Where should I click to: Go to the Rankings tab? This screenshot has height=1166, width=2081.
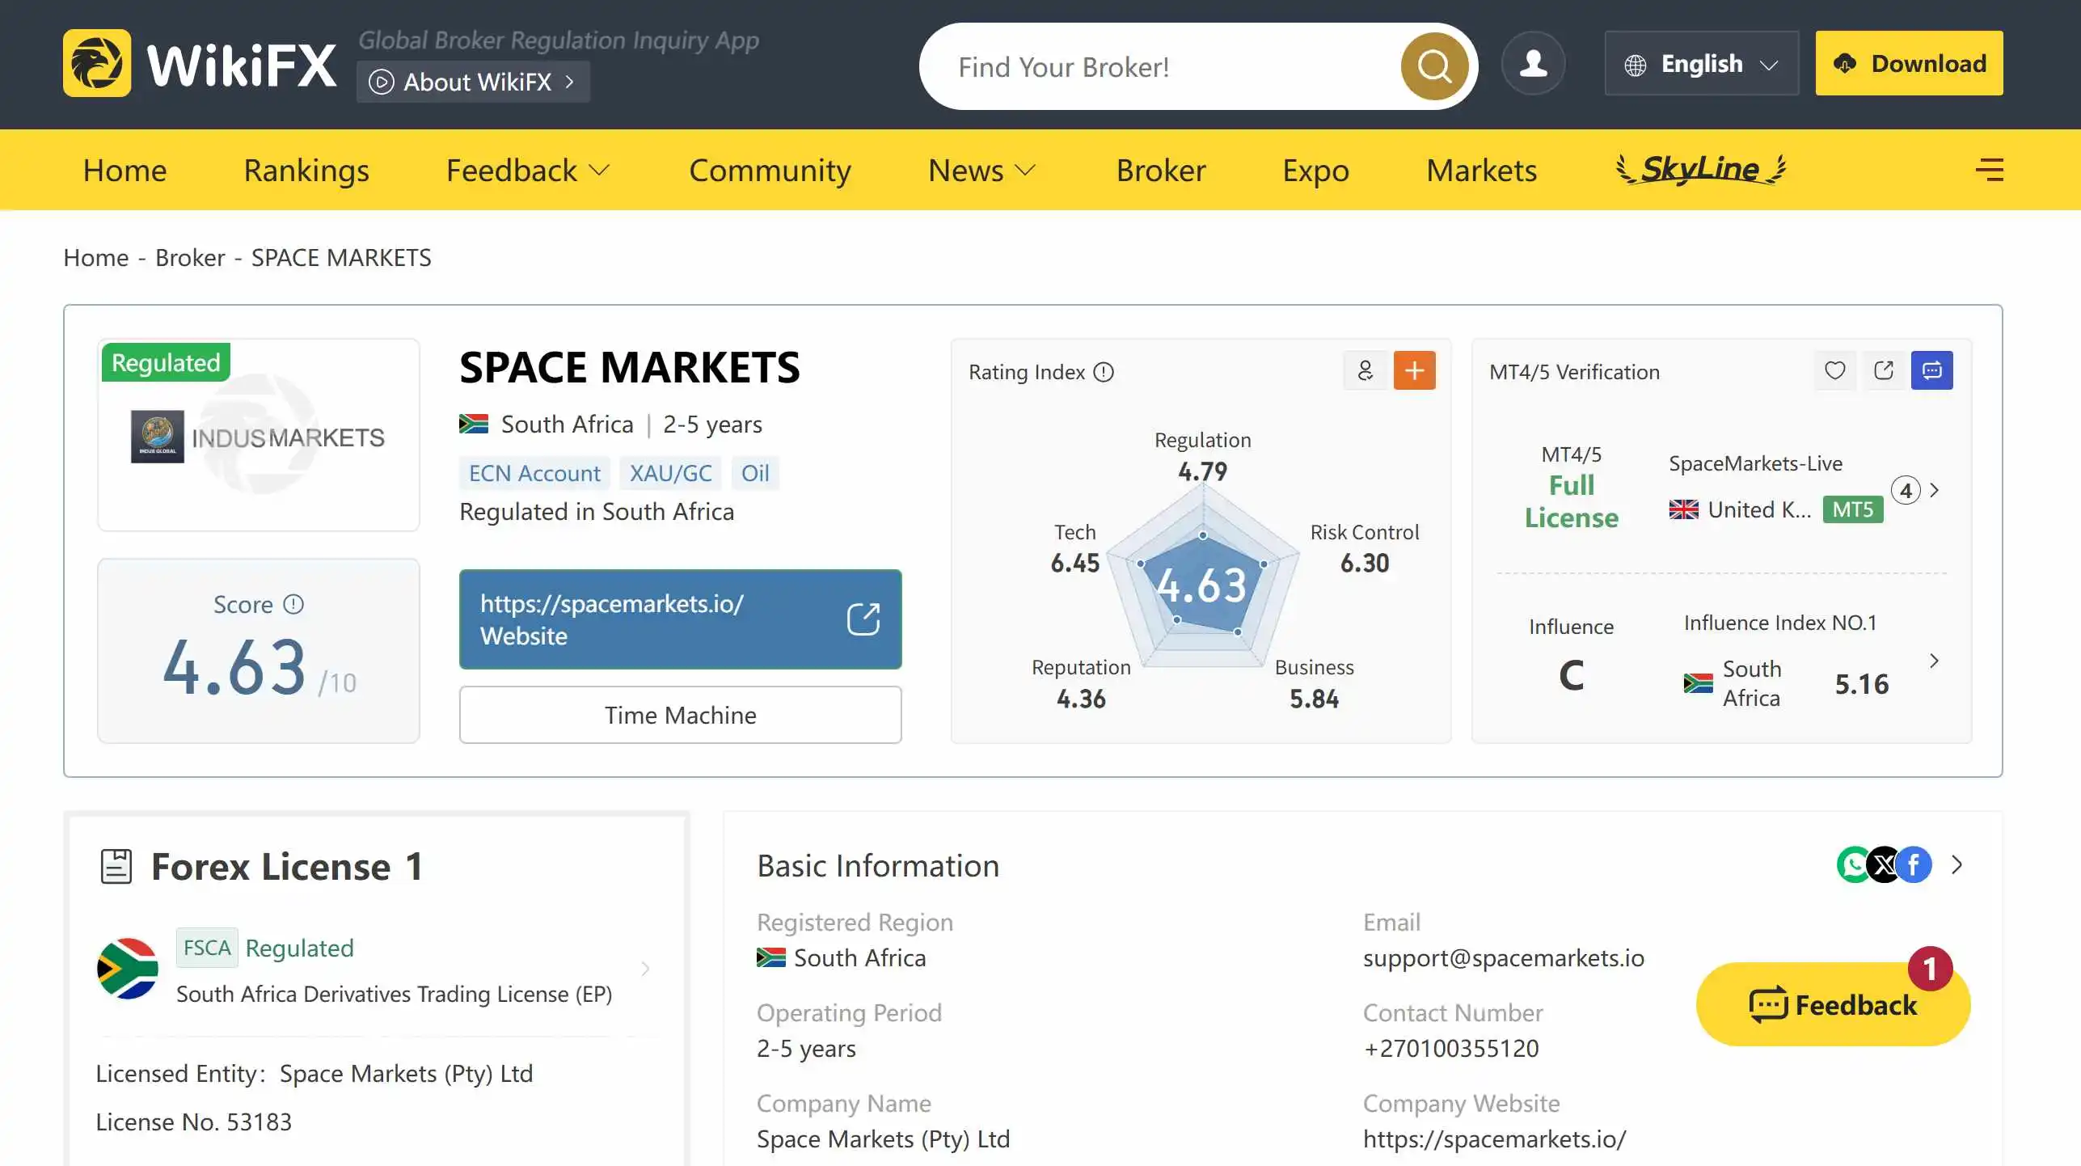tap(306, 170)
